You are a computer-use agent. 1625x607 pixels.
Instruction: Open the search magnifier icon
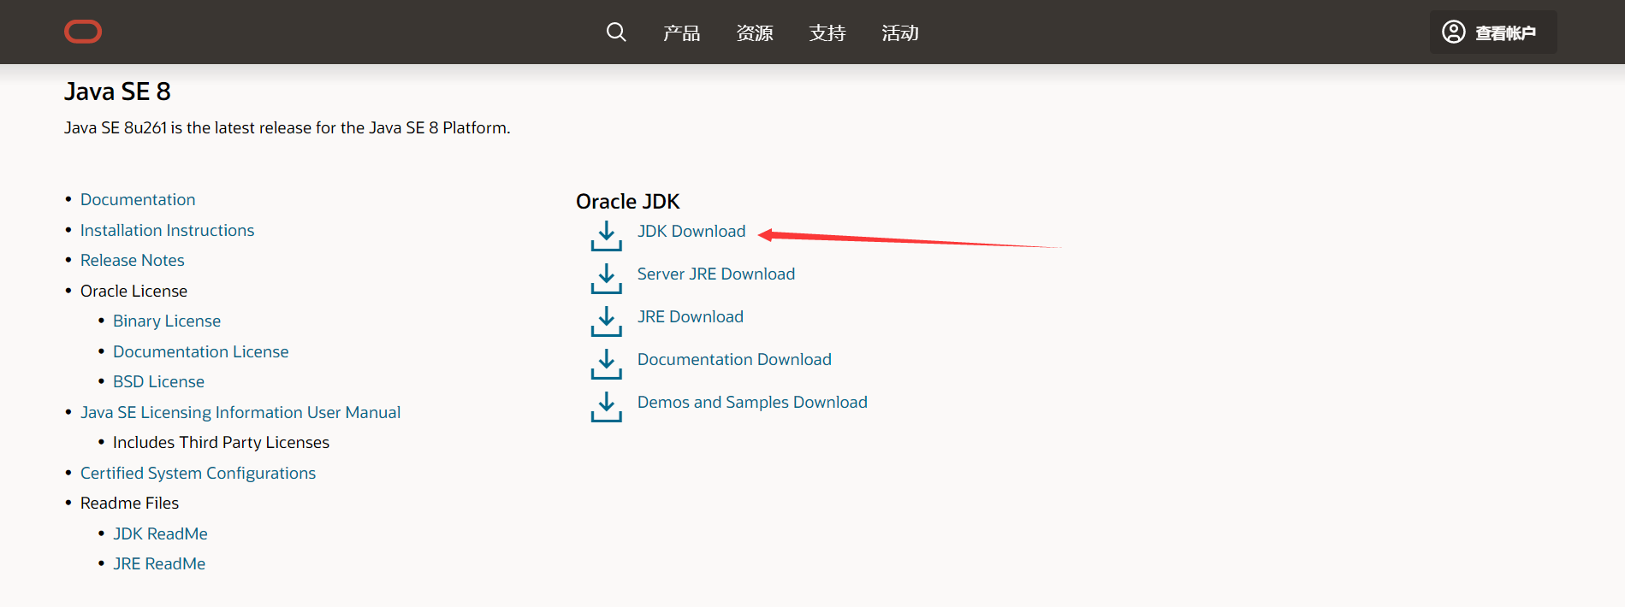click(616, 32)
